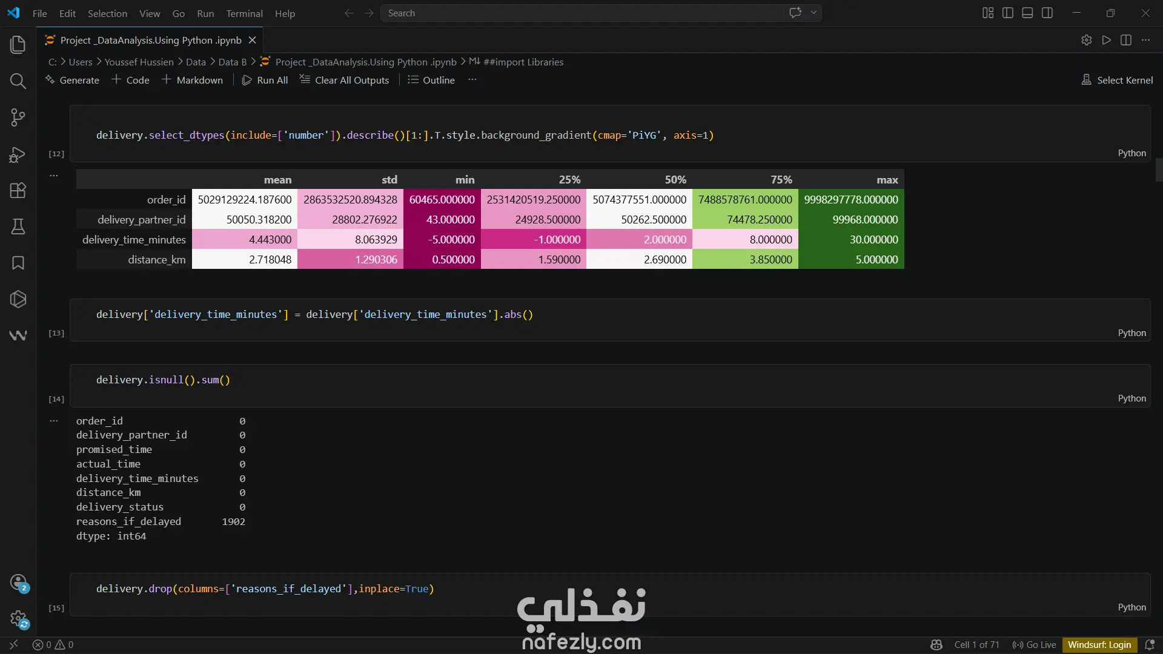Open remote window indicator in status bar
This screenshot has height=654, width=1163.
pyautogui.click(x=13, y=645)
